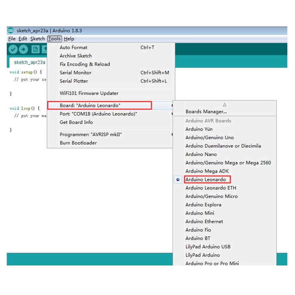Select Arduino Nano board
The height and width of the screenshot is (295, 295).
(225, 155)
